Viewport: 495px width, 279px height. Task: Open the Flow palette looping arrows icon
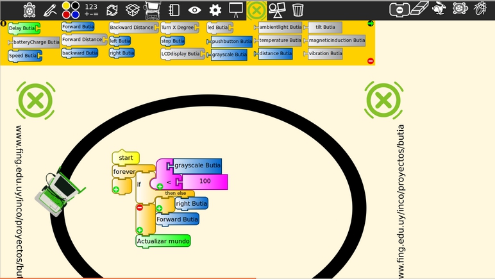[112, 10]
